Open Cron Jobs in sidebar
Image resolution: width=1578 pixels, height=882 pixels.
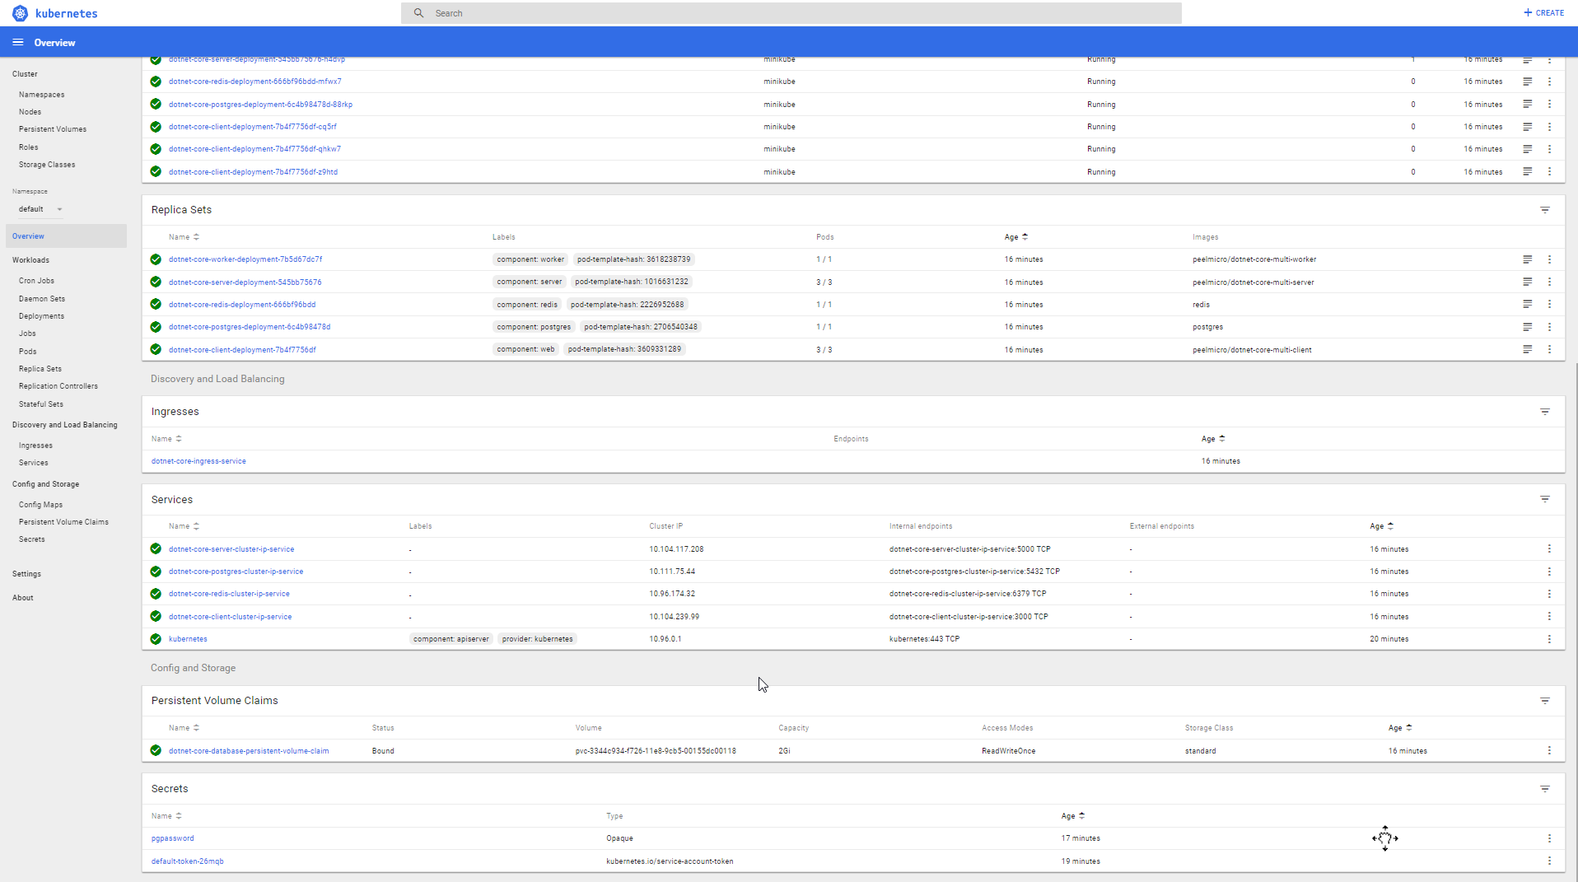click(x=36, y=281)
